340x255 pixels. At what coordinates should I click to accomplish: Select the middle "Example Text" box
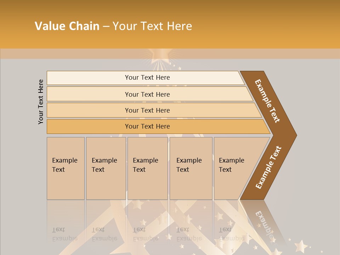pyautogui.click(x=147, y=168)
